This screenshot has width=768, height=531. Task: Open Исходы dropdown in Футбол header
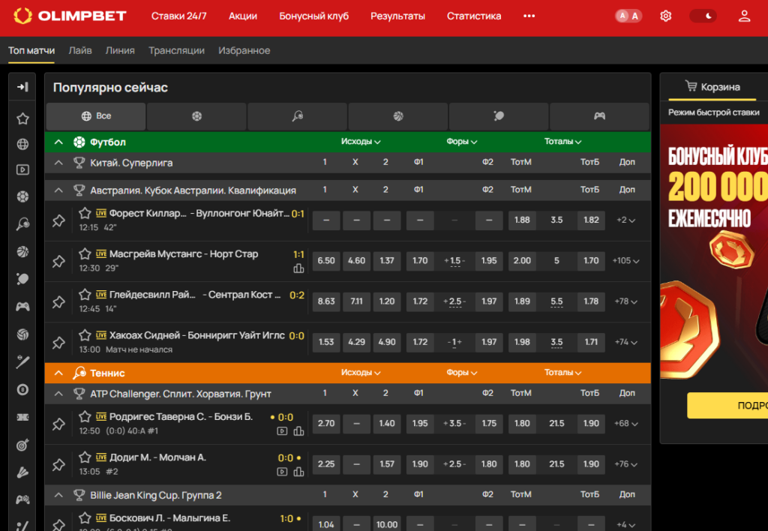click(x=361, y=142)
